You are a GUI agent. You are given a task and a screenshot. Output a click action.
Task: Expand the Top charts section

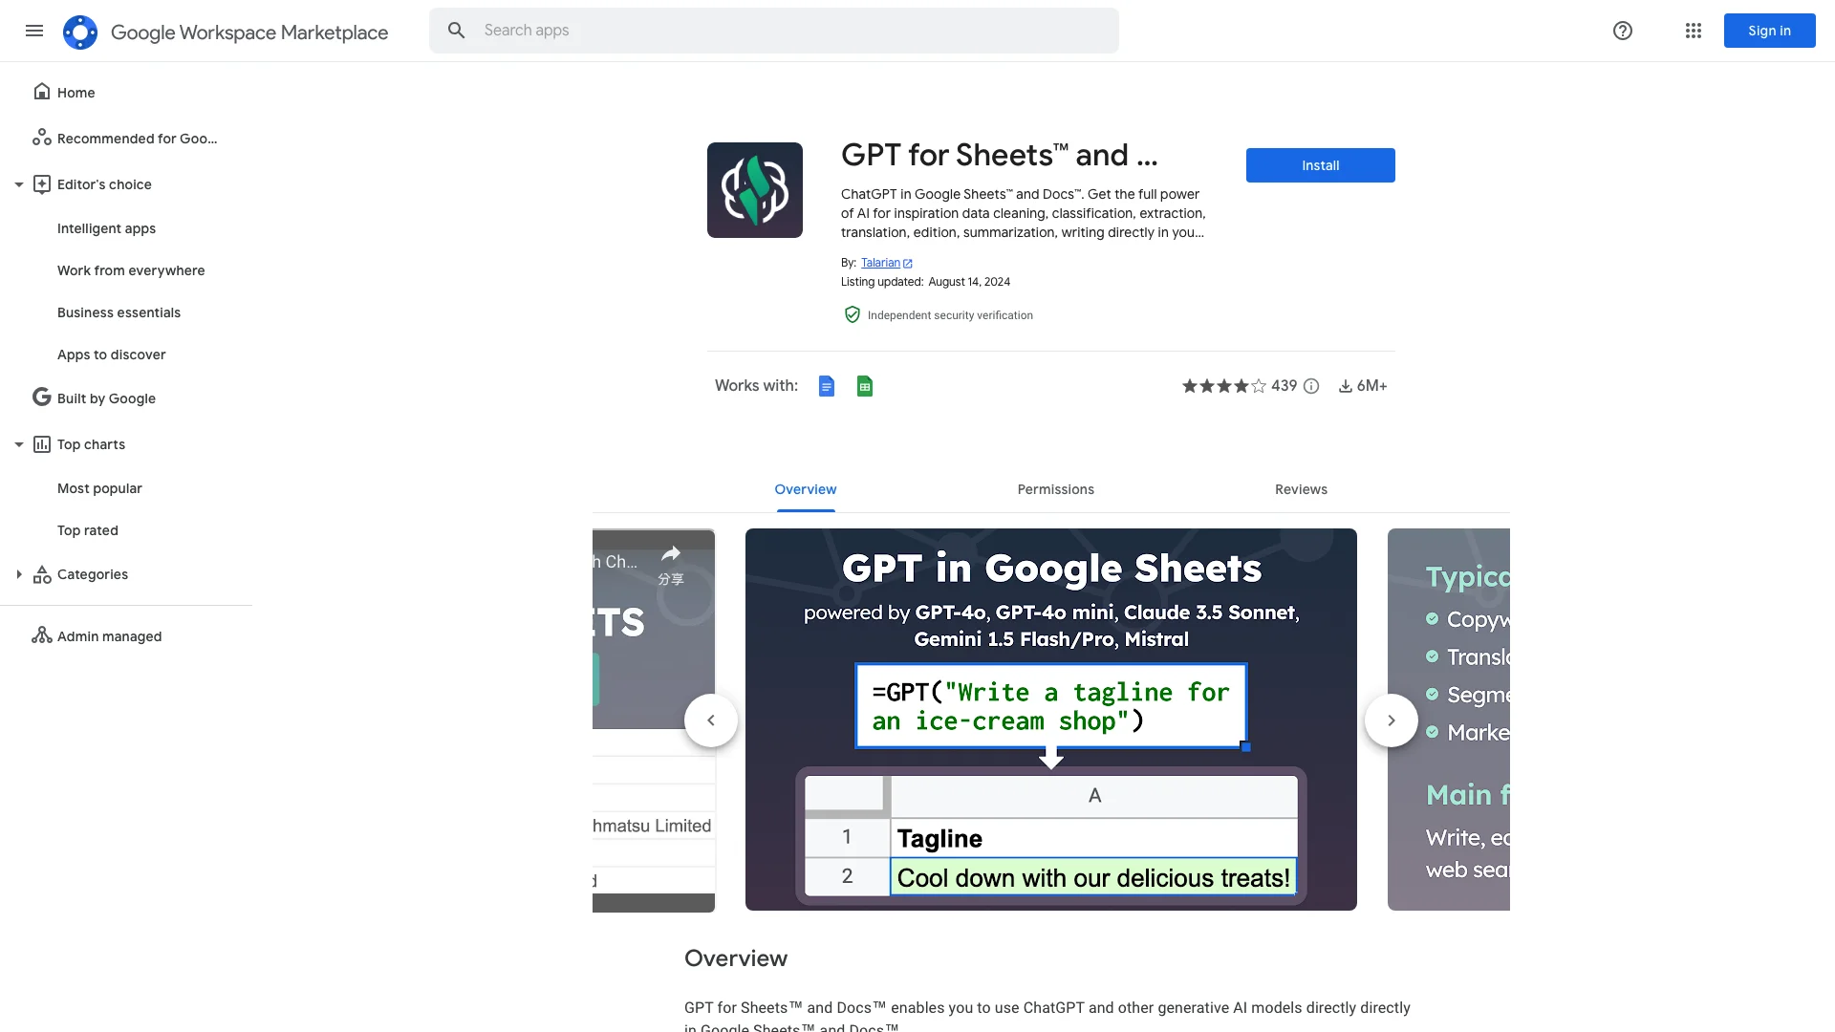click(x=19, y=443)
